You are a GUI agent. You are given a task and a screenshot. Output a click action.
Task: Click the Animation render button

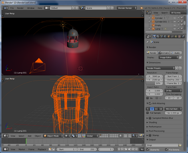tap(164, 53)
